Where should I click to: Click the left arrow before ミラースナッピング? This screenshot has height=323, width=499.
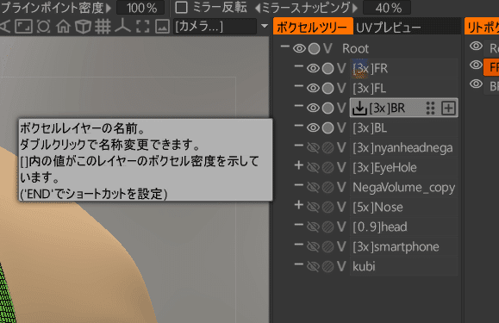pyautogui.click(x=258, y=8)
